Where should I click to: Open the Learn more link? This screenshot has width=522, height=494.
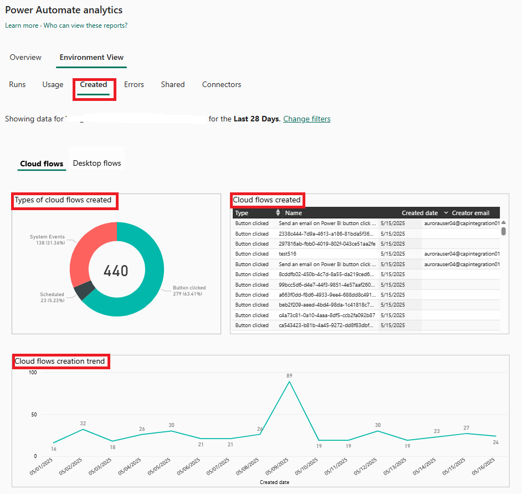(22, 26)
